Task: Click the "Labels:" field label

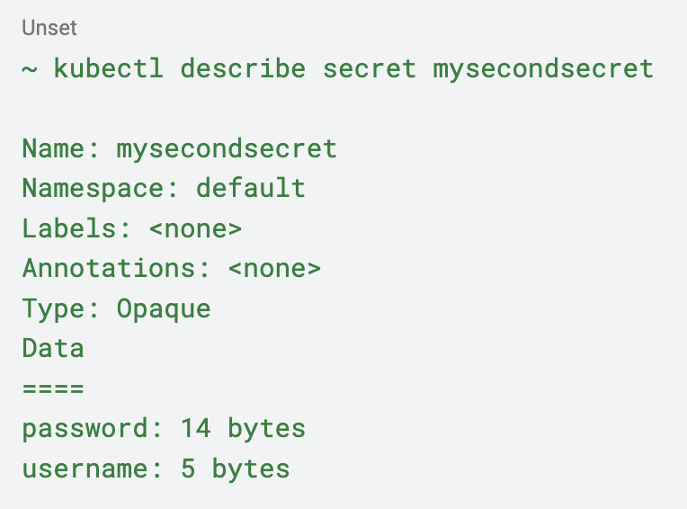Action: tap(77, 228)
